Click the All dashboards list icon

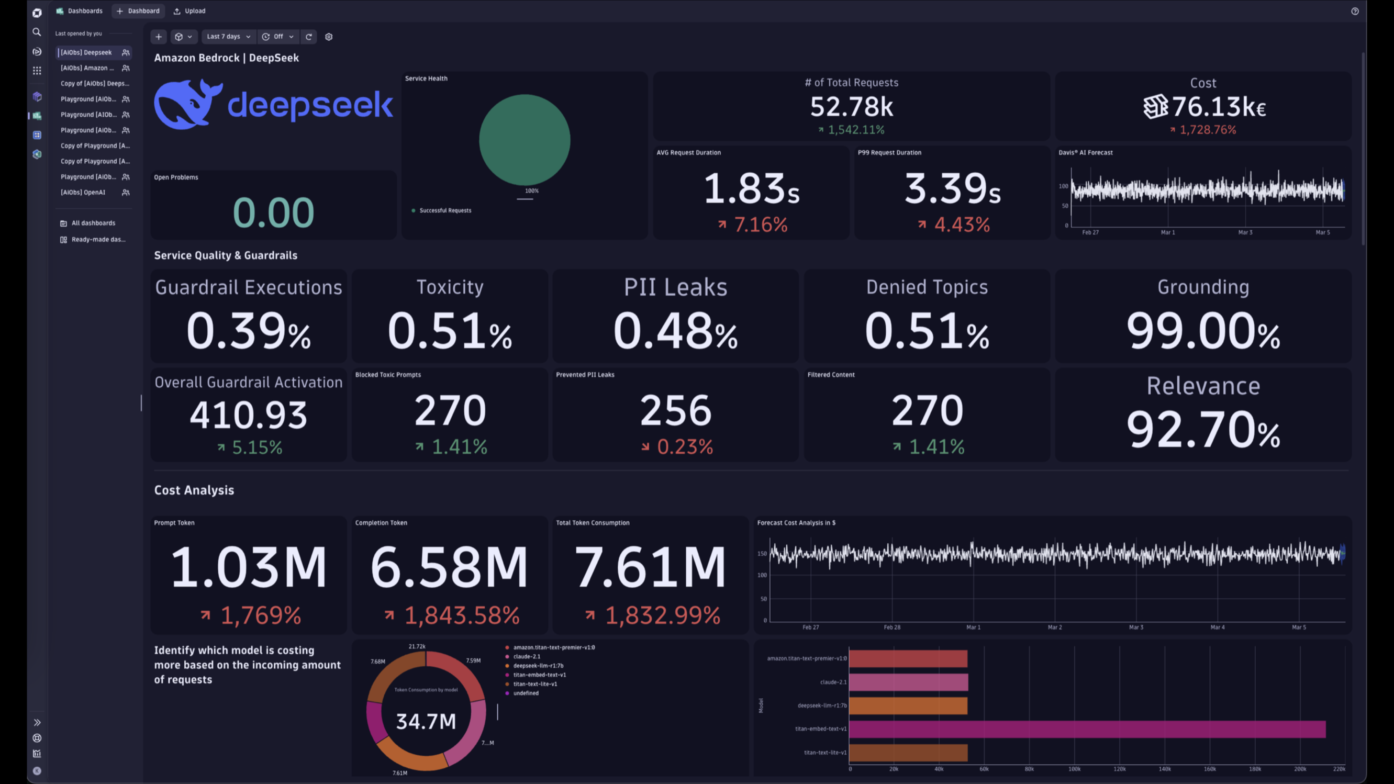tap(63, 223)
